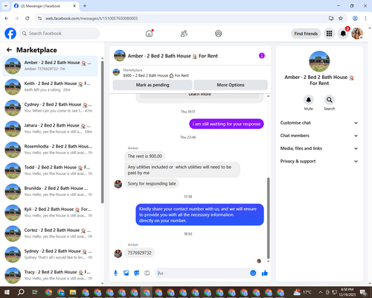This screenshot has height=298, width=372.
Task: Search in conversation with the magnifier icon
Action: click(329, 100)
